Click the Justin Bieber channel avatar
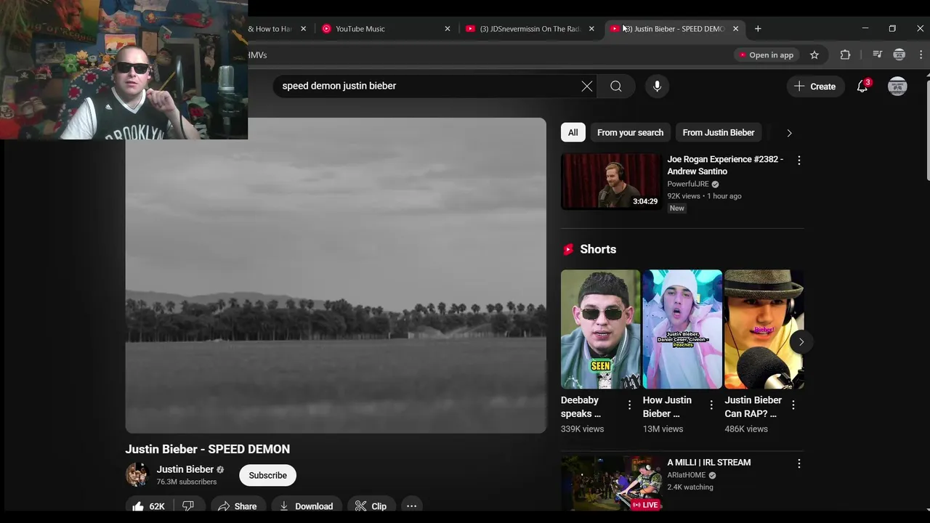Viewport: 930px width, 523px height. coord(137,475)
